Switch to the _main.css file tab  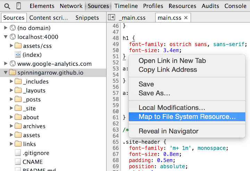pos(132,18)
